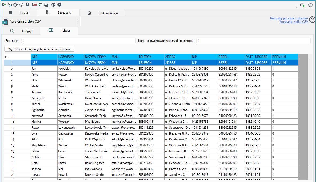Open the Dokumentacja tab

103,13
